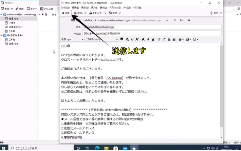The width and height of the screenshot is (241, 151).
Task: Run spell check with スペル button
Action: 78,13
